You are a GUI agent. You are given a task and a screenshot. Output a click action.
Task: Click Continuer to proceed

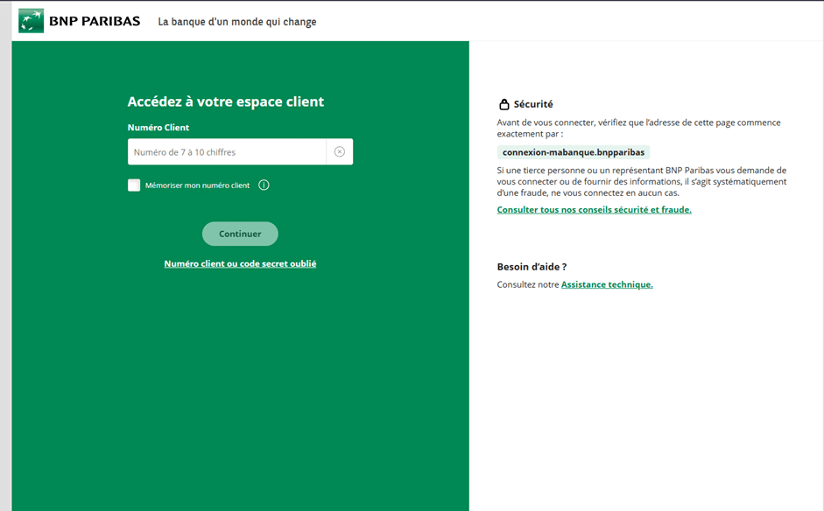point(240,234)
